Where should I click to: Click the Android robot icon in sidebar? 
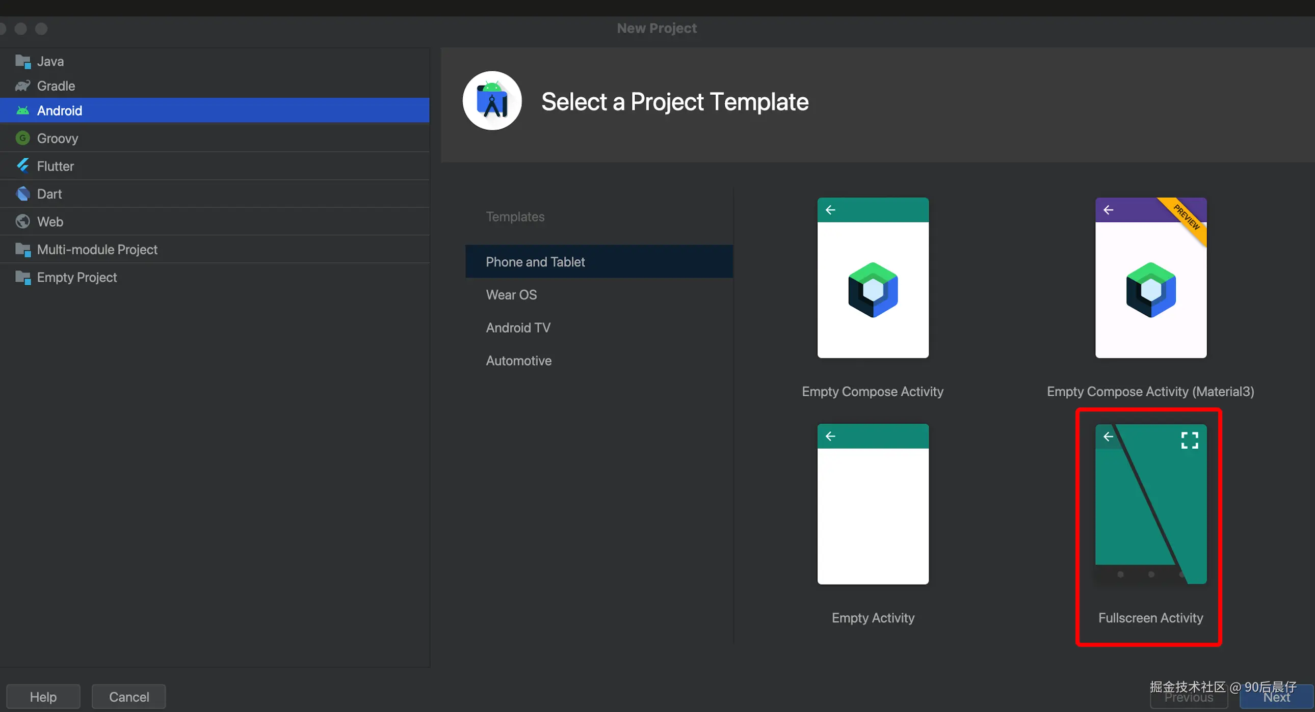coord(22,111)
